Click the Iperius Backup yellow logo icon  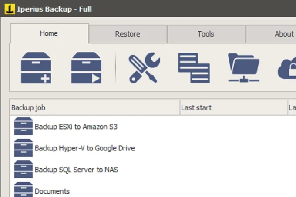pyautogui.click(x=10, y=9)
